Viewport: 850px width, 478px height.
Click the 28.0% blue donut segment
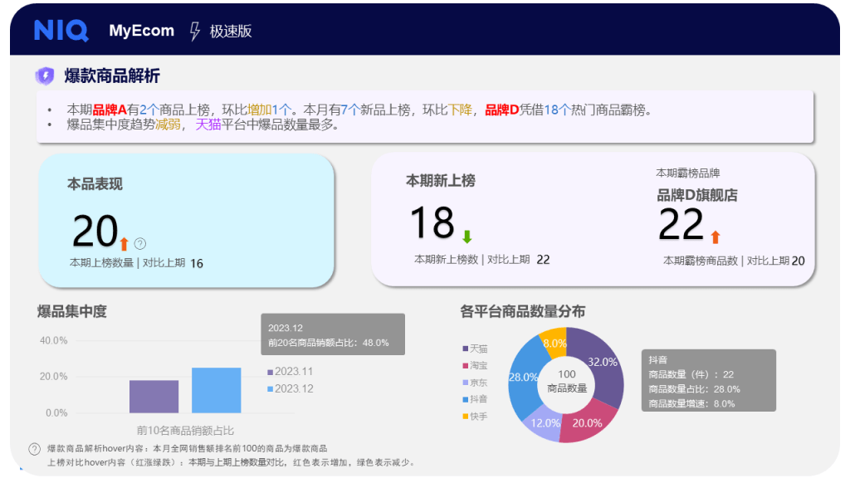pyautogui.click(x=523, y=377)
